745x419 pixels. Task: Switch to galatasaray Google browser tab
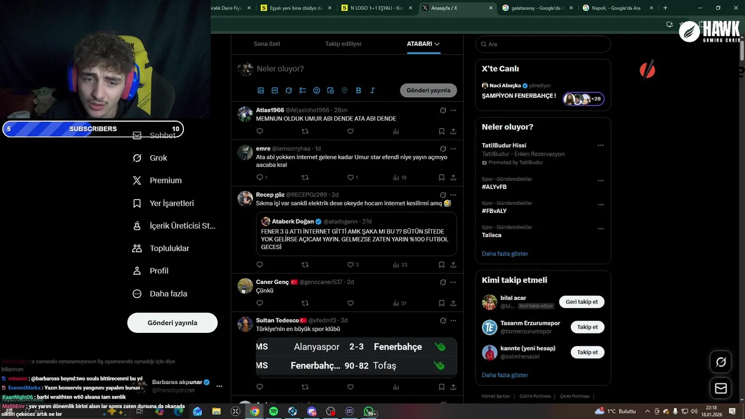tap(537, 8)
